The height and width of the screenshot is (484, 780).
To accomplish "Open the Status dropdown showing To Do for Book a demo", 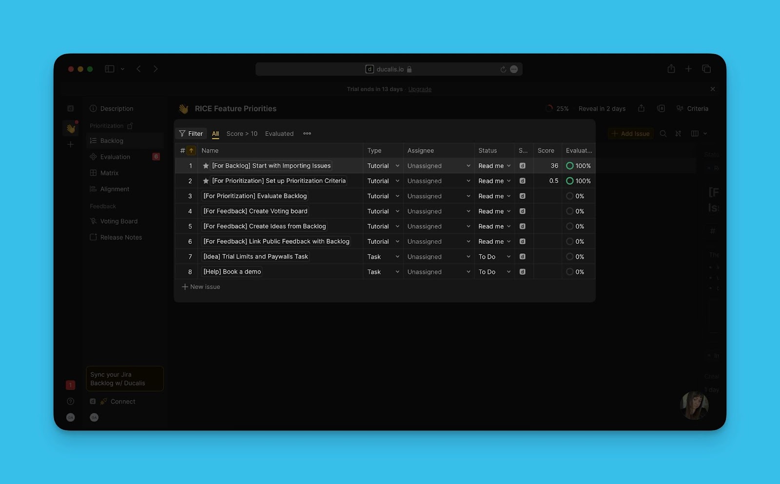I will (494, 271).
